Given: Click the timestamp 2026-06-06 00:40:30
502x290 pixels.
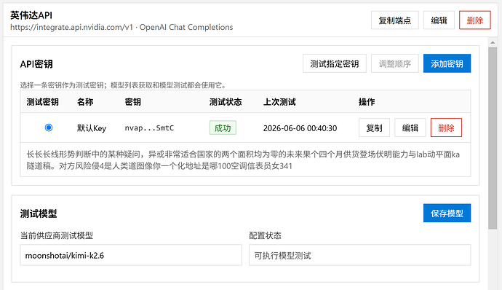Looking at the screenshot, I should click(300, 128).
